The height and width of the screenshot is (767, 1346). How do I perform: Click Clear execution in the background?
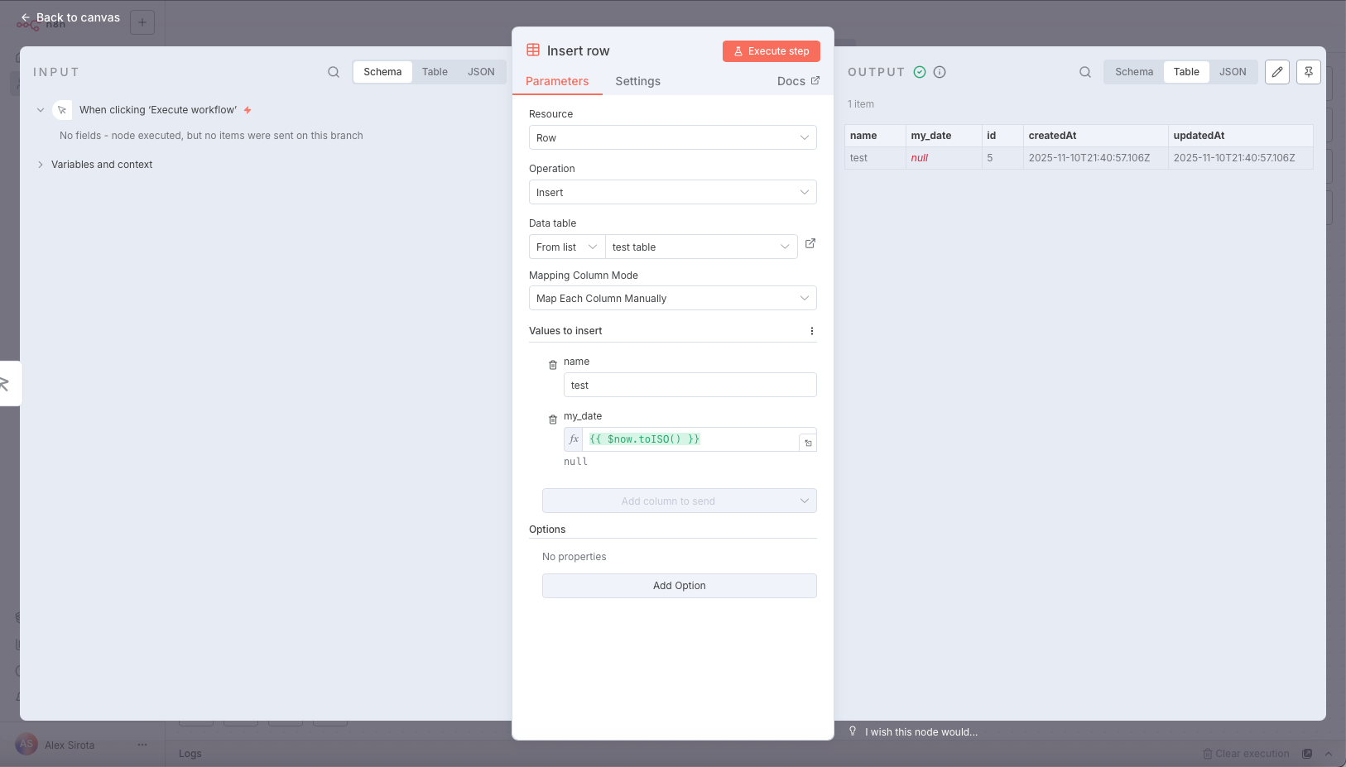[x=1246, y=754]
